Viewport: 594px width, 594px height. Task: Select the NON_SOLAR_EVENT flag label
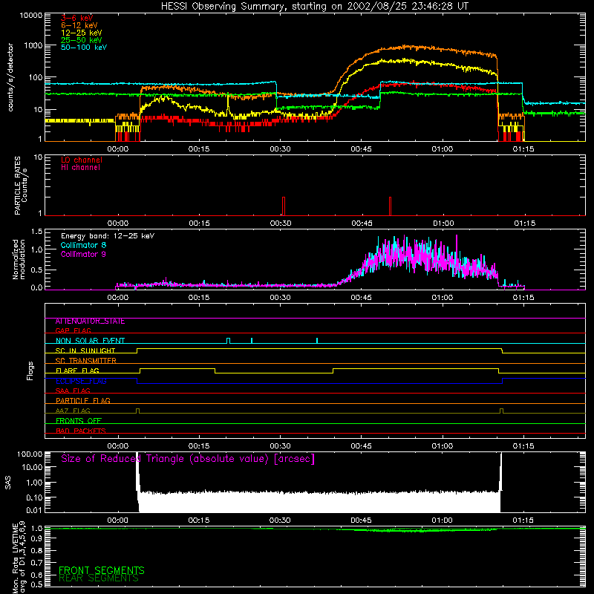tap(90, 341)
